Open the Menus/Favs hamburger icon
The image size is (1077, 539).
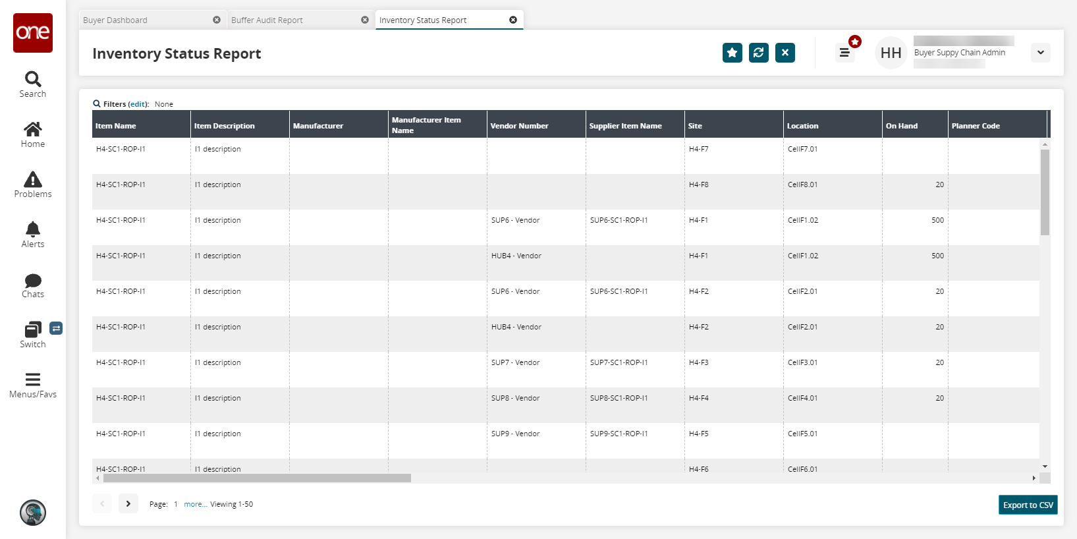(x=33, y=380)
